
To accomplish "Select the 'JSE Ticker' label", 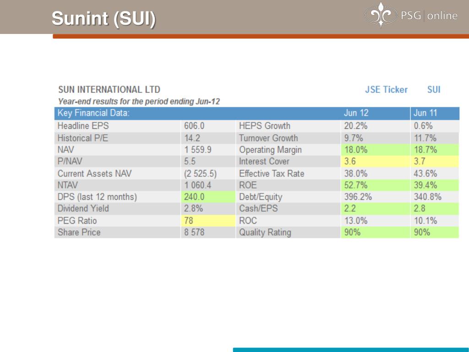I will pos(386,89).
